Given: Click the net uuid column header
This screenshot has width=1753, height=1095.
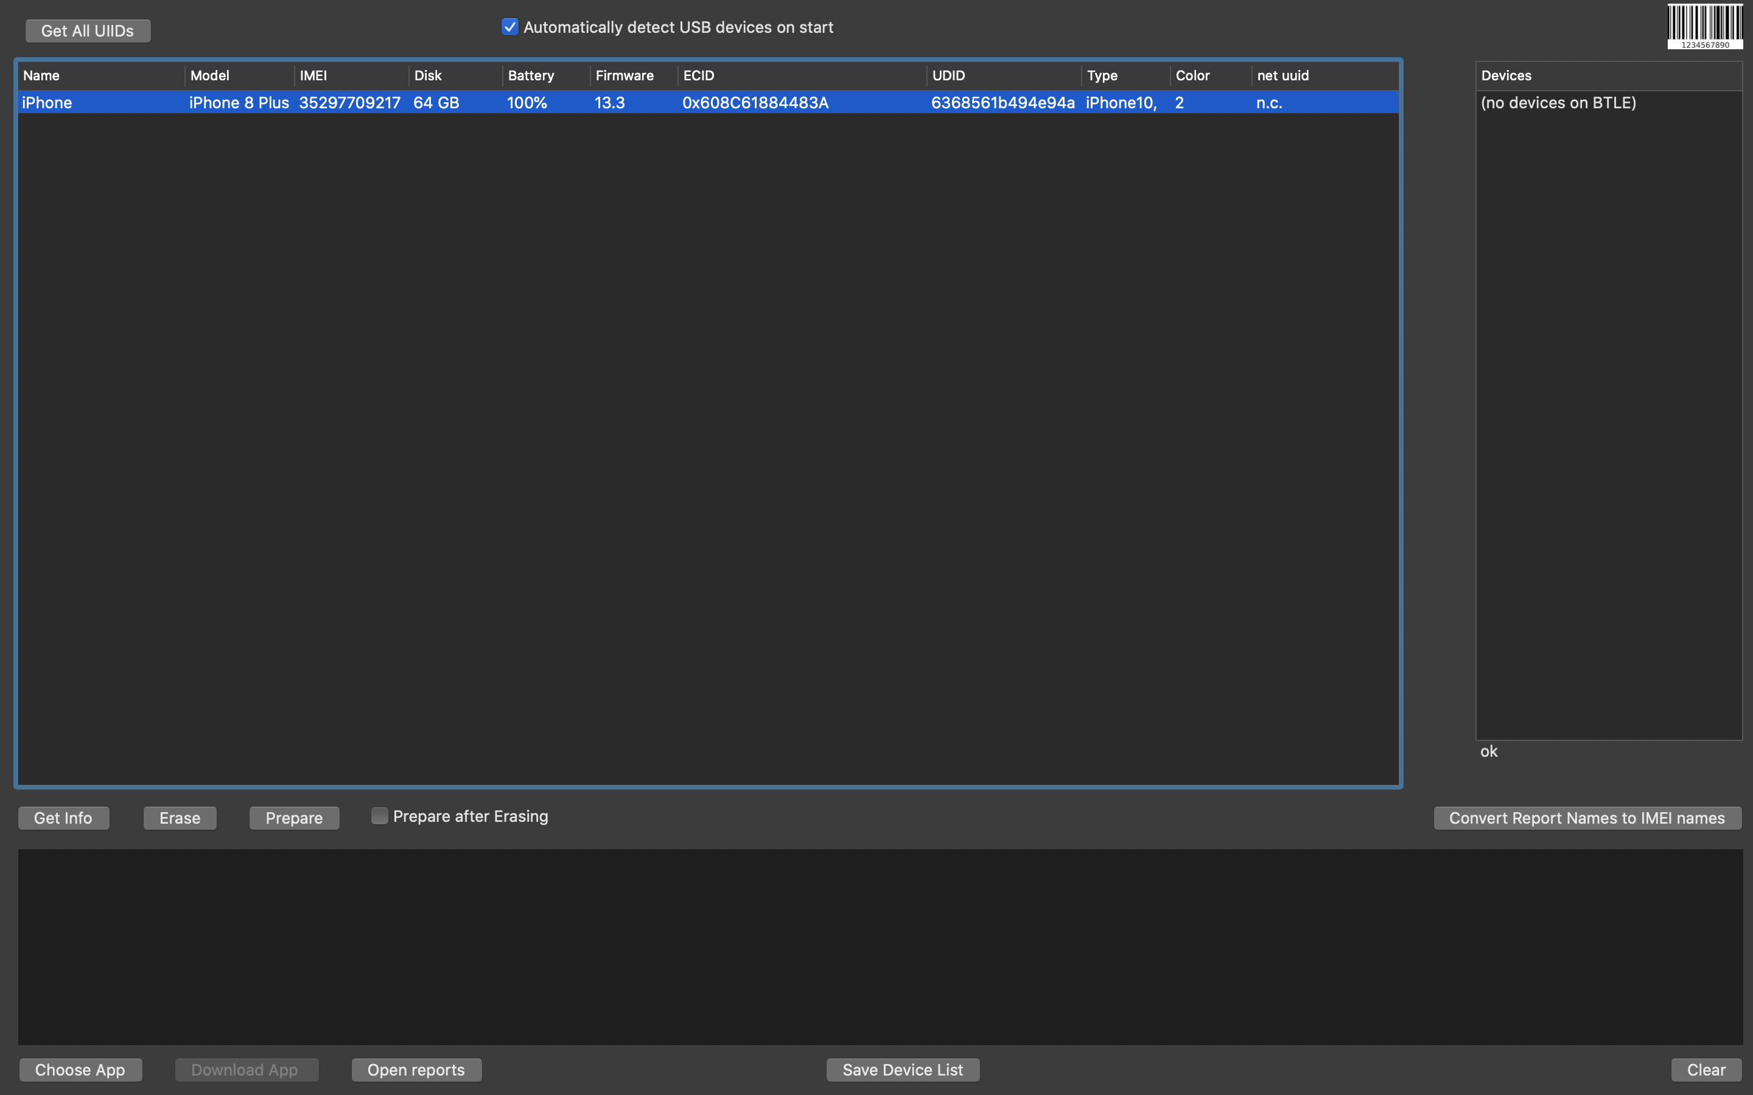Looking at the screenshot, I should [x=1325, y=75].
